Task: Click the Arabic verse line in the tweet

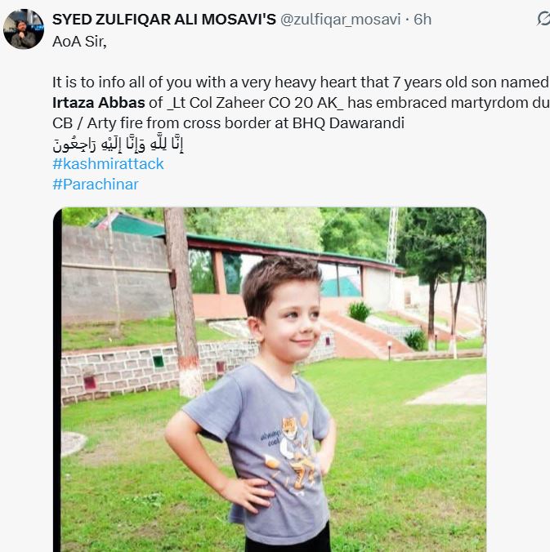Action: (118, 144)
